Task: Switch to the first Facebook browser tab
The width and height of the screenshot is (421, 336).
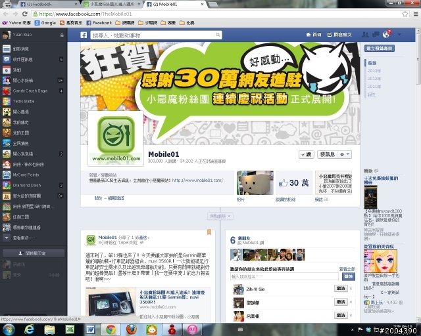Action: pos(48,5)
